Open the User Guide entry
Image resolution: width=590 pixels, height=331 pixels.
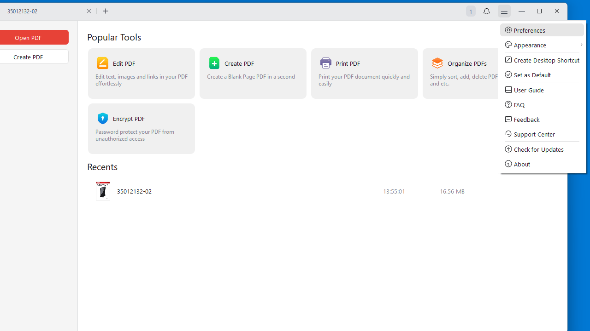click(x=542, y=90)
